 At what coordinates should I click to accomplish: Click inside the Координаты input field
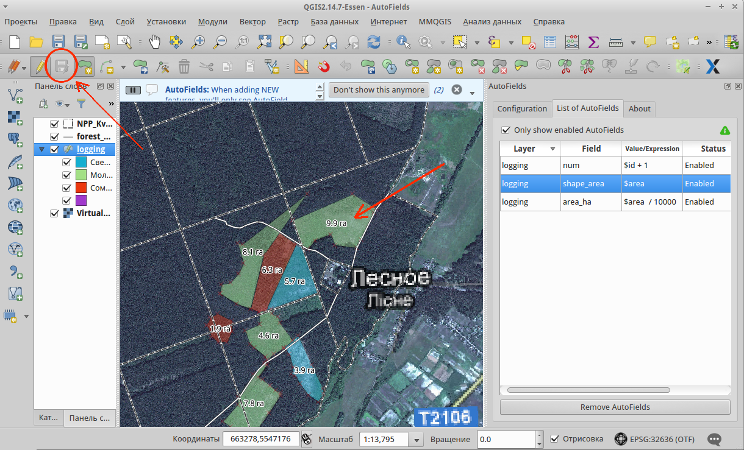[261, 438]
